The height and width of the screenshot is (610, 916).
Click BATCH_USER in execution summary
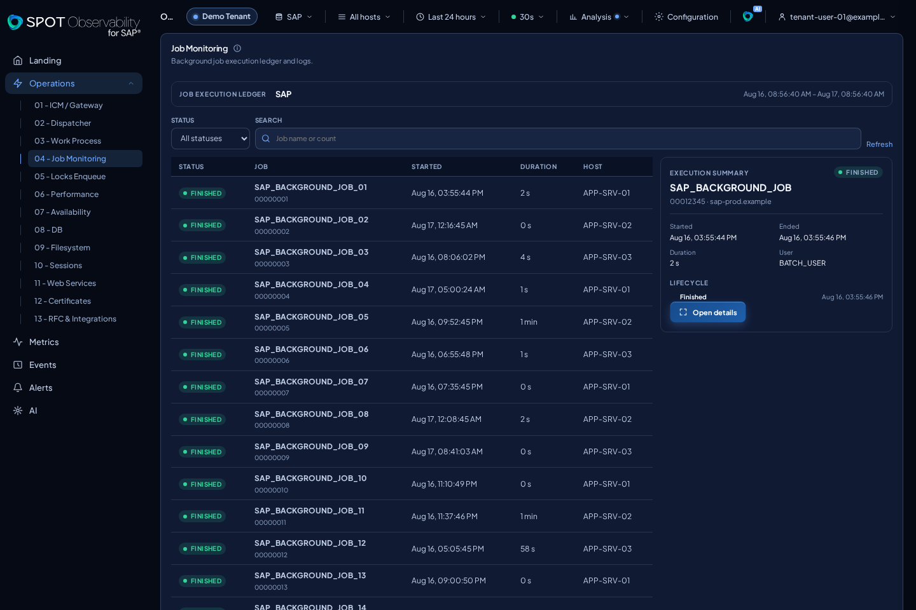(802, 263)
